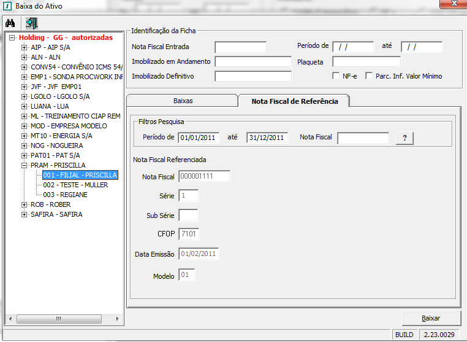The width and height of the screenshot is (467, 342).
Task: Click tree horizontal scrollbar thumb
Action: (x=59, y=319)
